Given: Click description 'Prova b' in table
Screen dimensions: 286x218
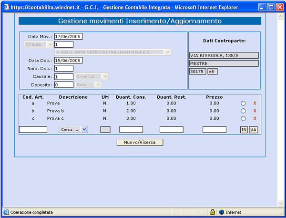Looking at the screenshot, I should (x=55, y=111).
